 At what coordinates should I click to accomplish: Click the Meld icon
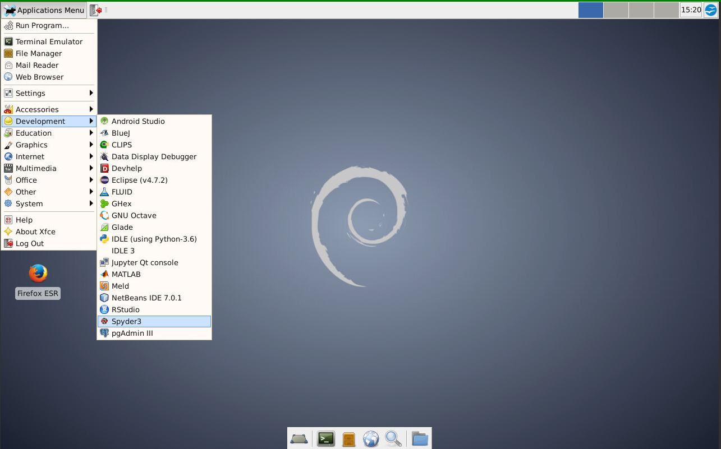[x=104, y=286]
